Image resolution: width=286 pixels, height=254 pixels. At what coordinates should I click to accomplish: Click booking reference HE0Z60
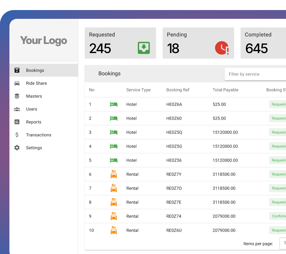[x=174, y=118]
